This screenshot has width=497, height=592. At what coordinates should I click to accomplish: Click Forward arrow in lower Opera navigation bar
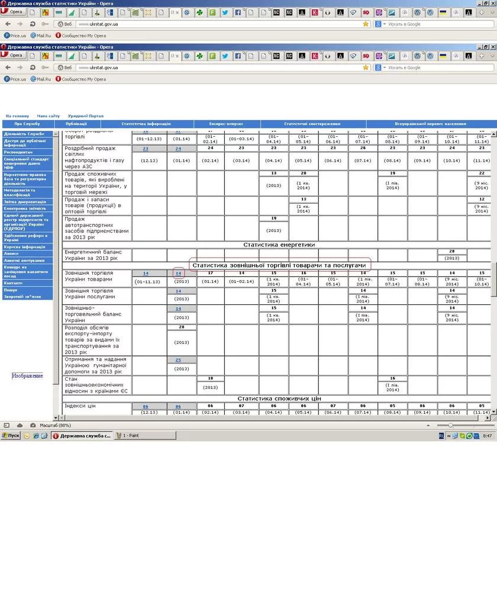point(20,67)
